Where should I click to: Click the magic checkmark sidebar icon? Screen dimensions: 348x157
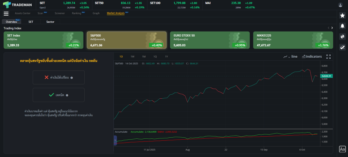[342, 47]
